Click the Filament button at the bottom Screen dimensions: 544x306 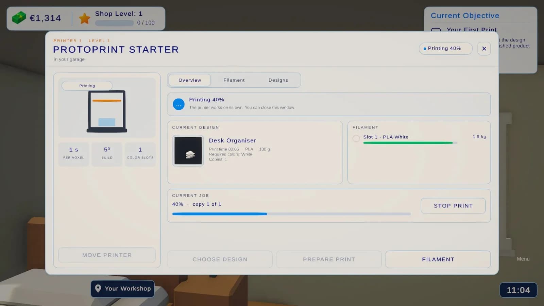pyautogui.click(x=438, y=259)
